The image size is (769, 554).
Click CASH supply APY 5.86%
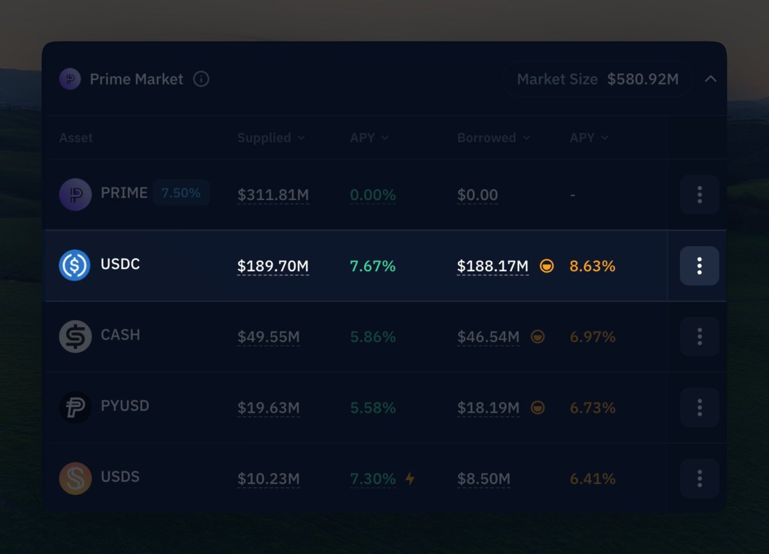(x=373, y=337)
